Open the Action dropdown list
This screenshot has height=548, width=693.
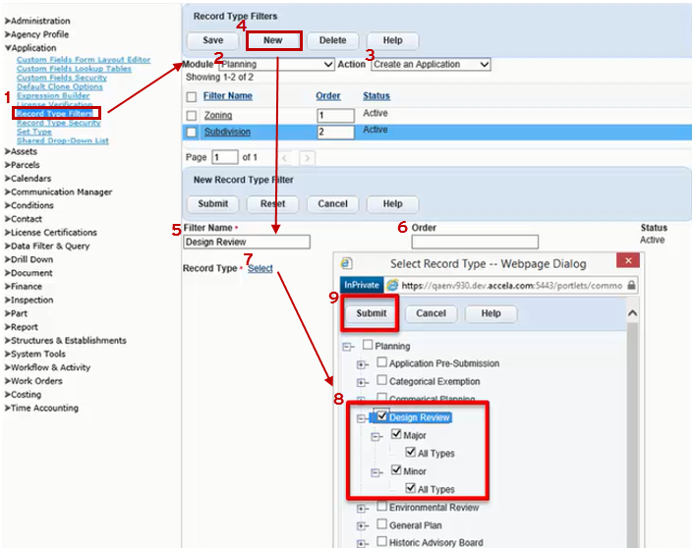[x=430, y=65]
